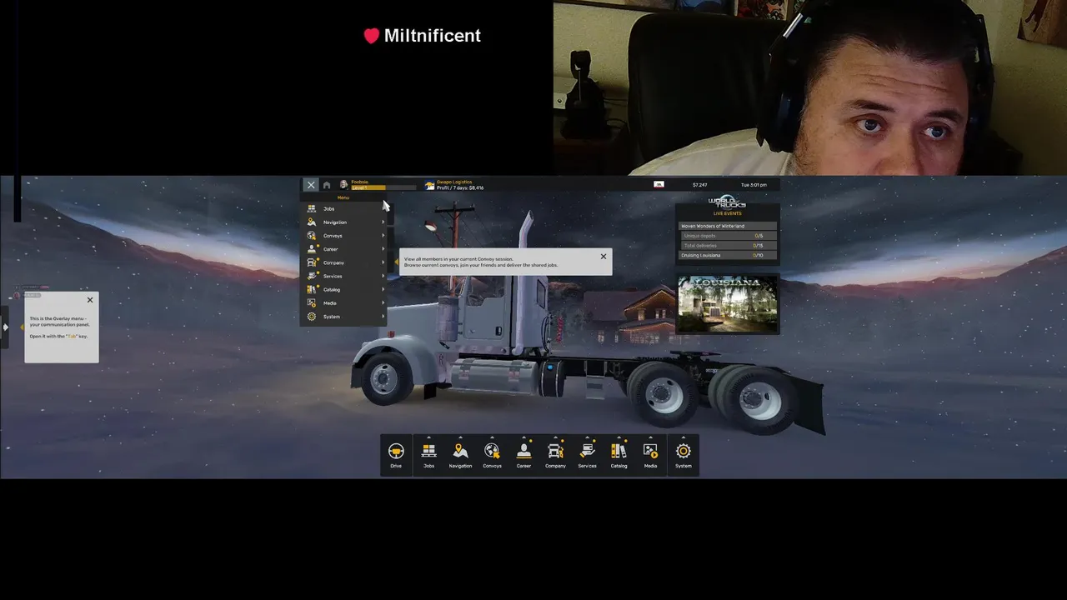The height and width of the screenshot is (600, 1067).
Task: Click the Foobsie driver profile avatar
Action: click(343, 185)
